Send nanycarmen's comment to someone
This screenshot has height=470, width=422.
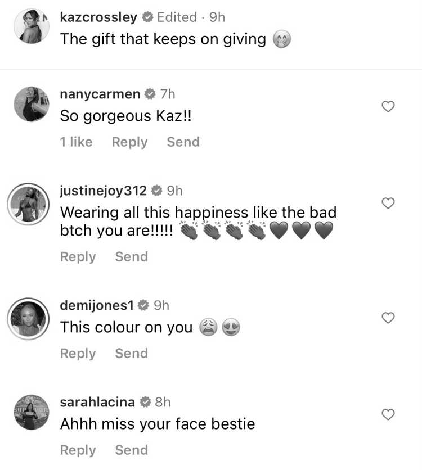click(x=183, y=142)
